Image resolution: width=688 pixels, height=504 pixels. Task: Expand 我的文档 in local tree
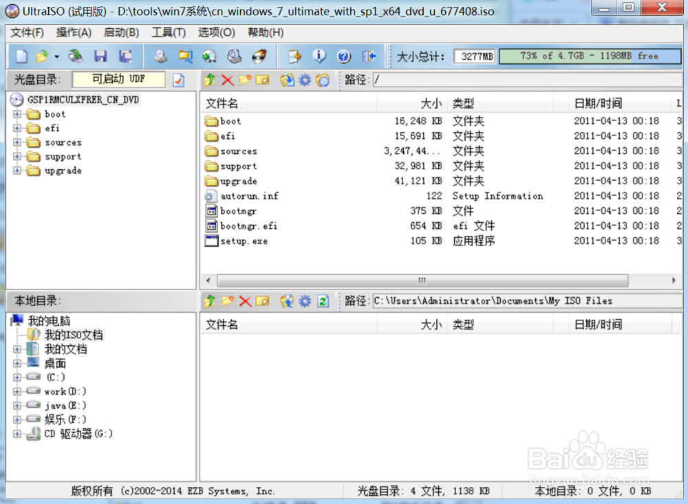click(17, 349)
